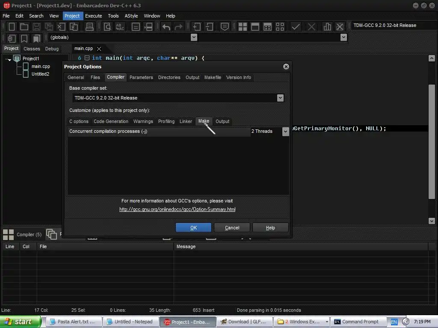Click the Syntax Check checkmark icon
The width and height of the screenshot is (438, 328).
pyautogui.click(x=296, y=27)
